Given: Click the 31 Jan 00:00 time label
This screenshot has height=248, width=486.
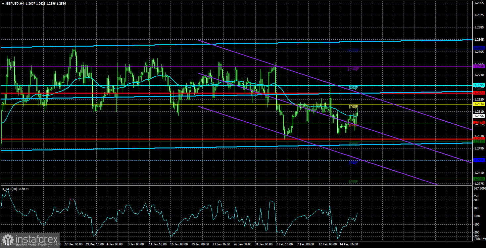Looking at the screenshot, I should click(264, 244).
